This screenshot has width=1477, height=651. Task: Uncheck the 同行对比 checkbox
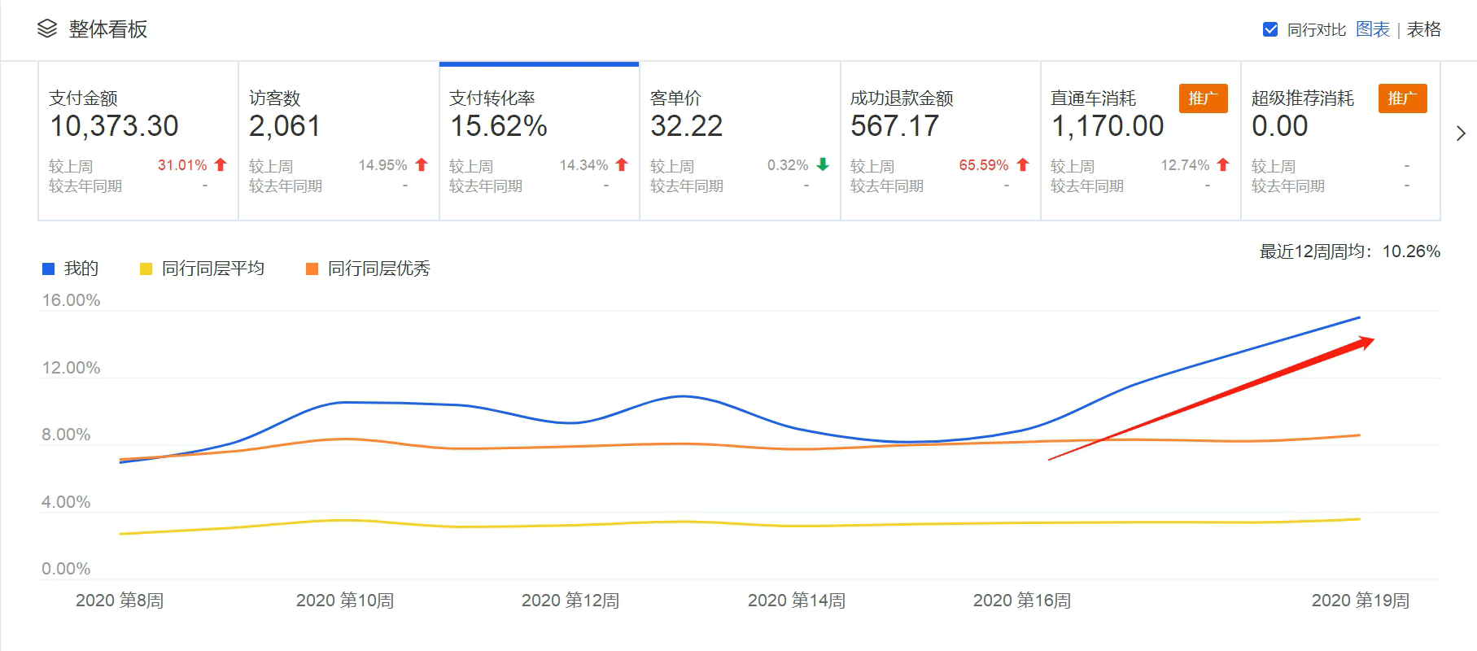(x=1269, y=30)
